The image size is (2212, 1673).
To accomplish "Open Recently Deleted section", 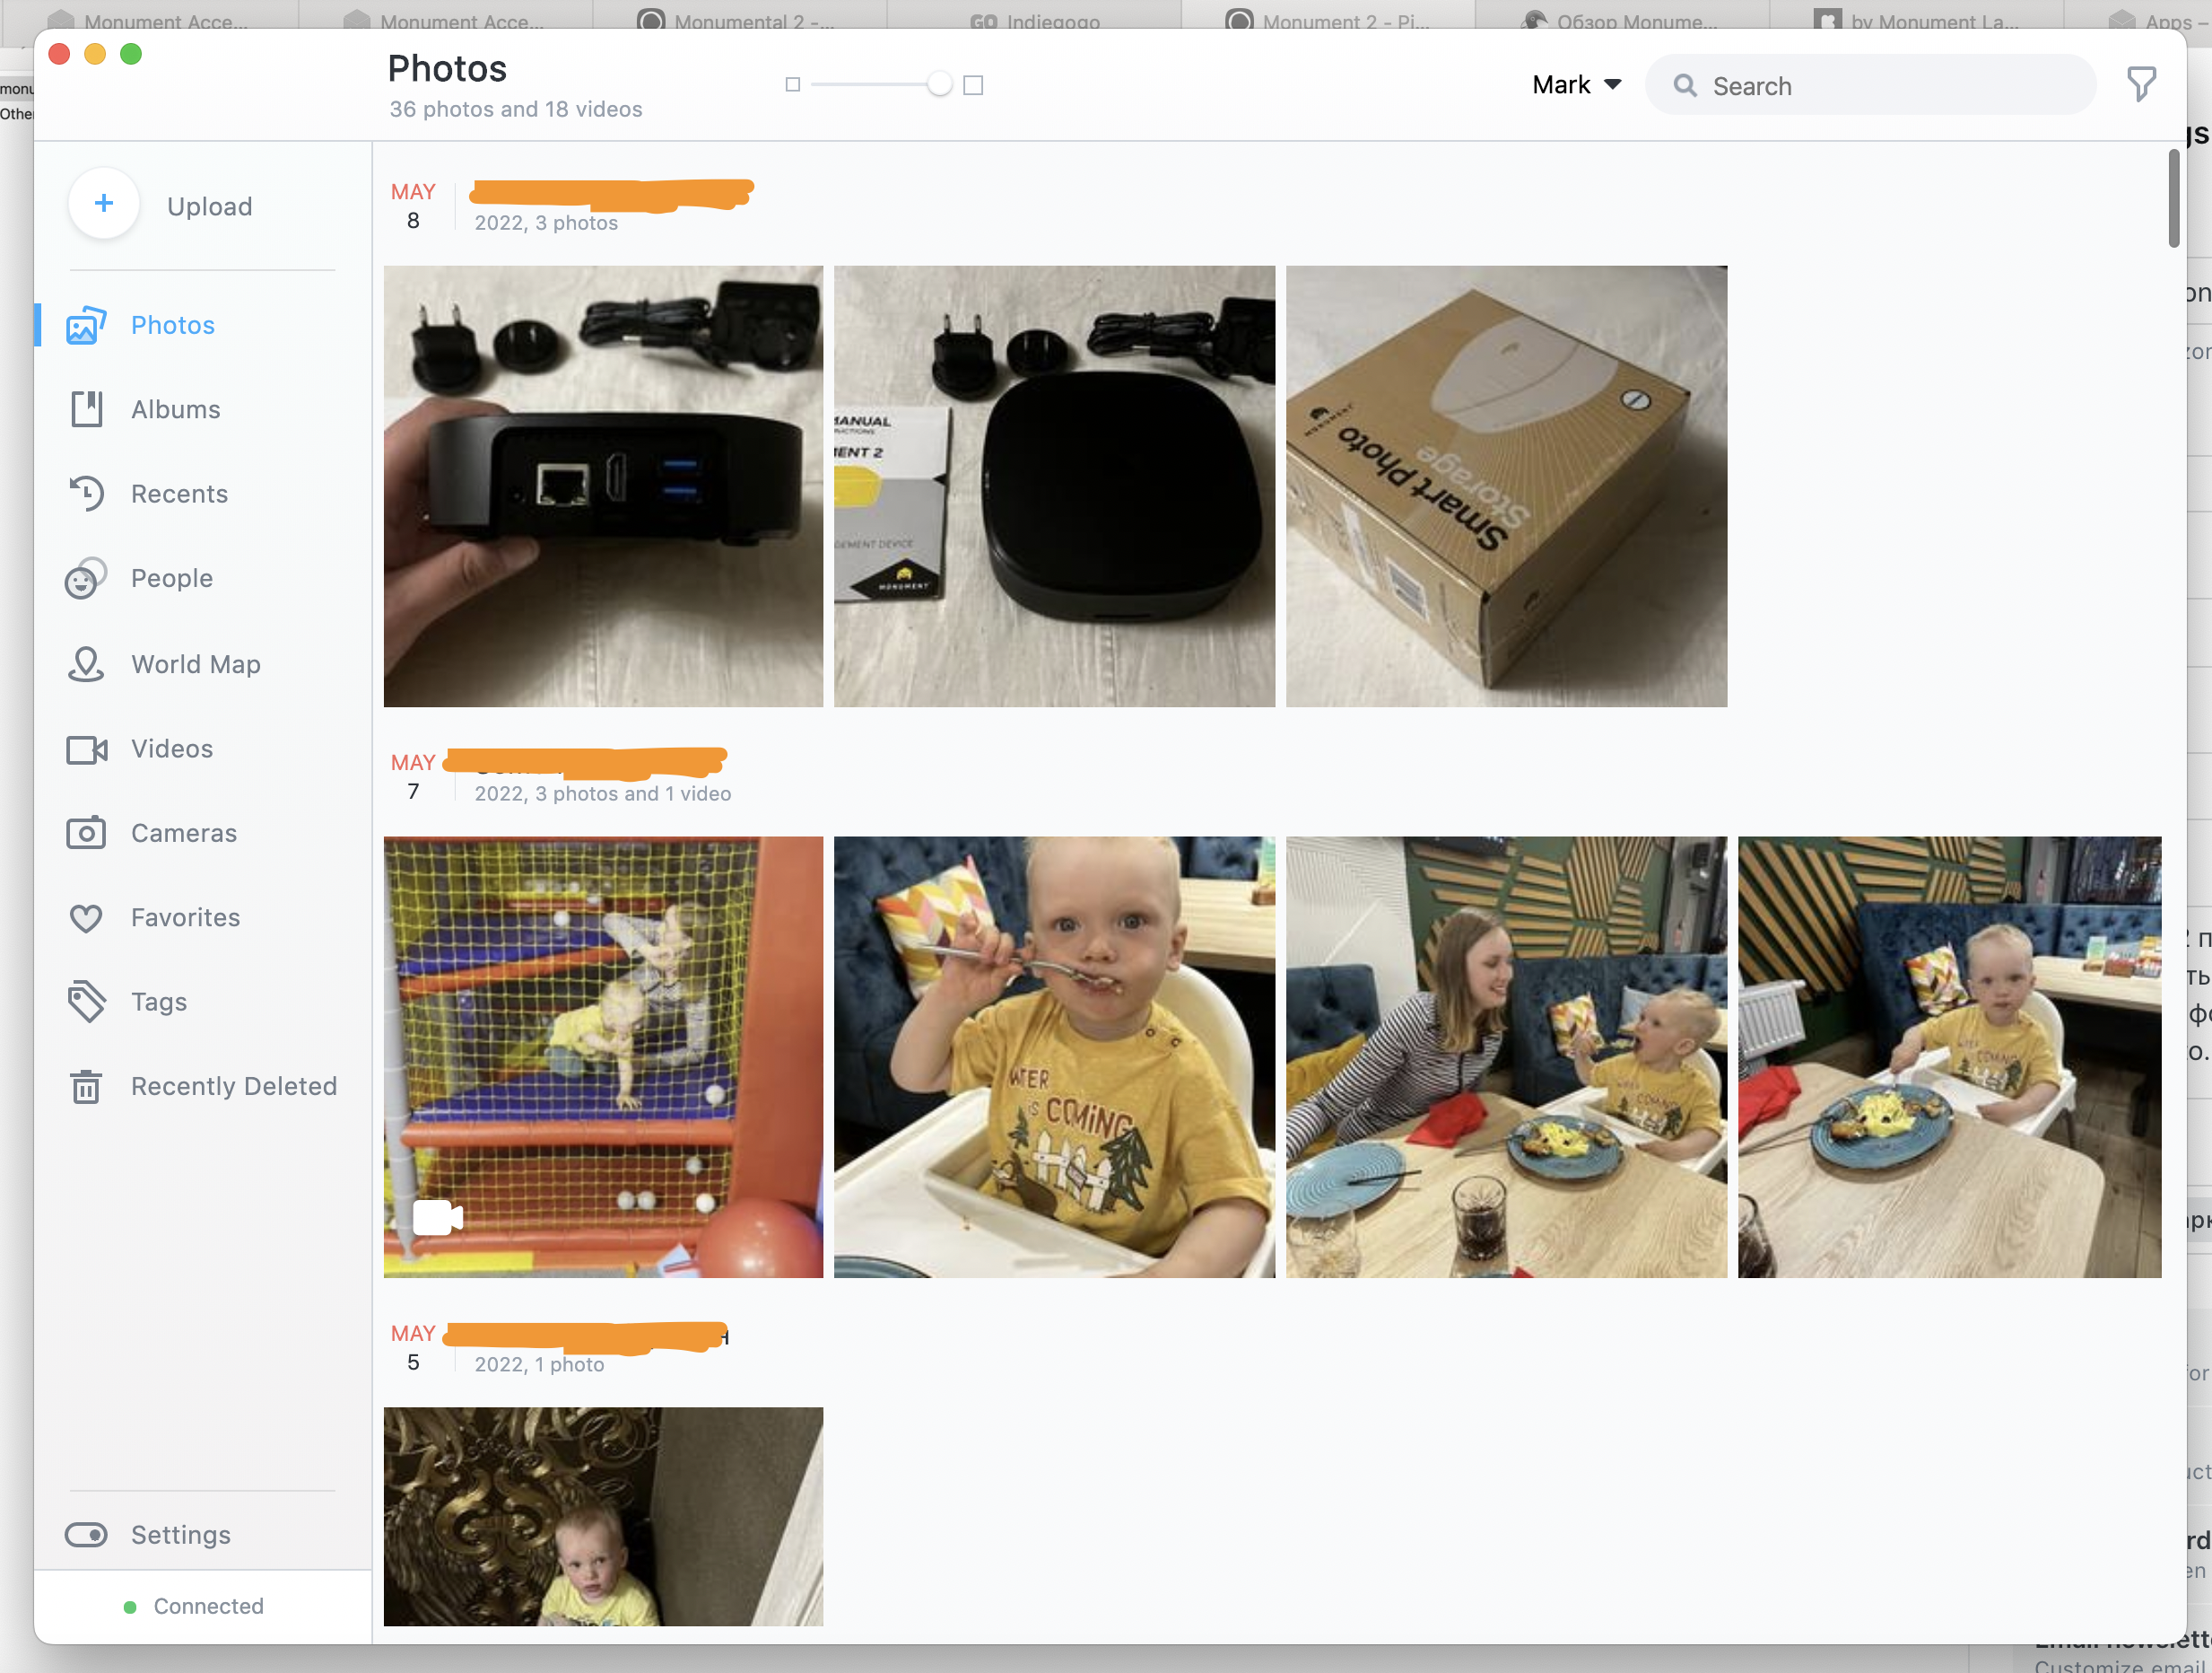I will 235,1084.
